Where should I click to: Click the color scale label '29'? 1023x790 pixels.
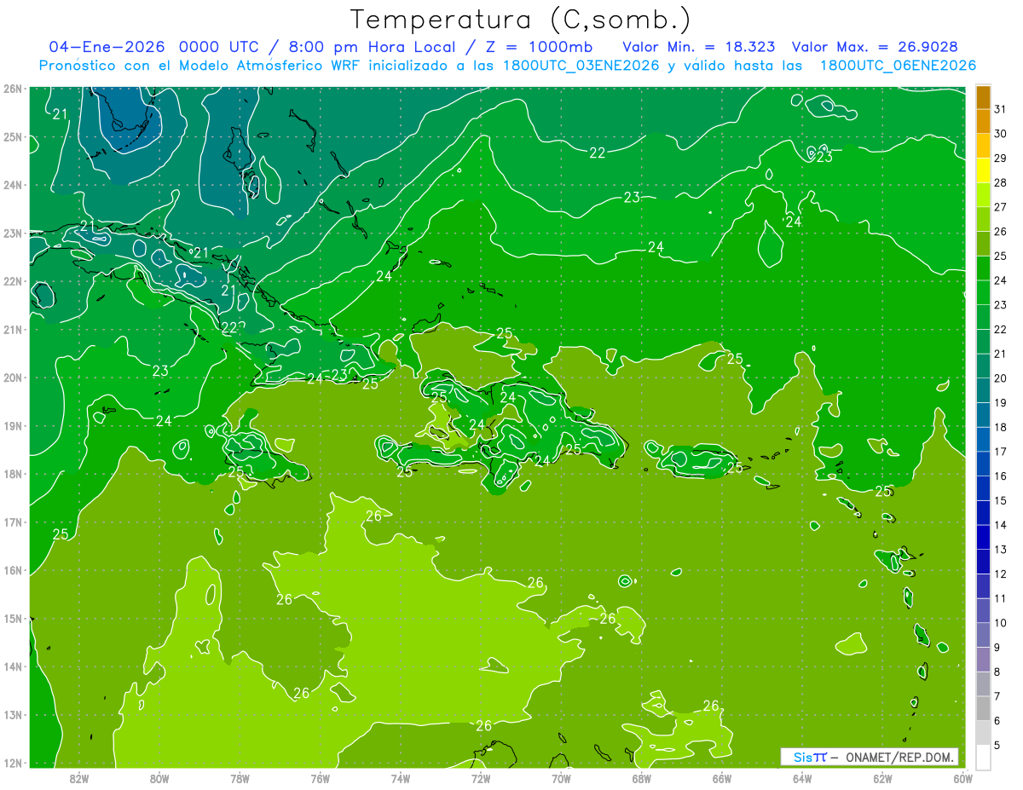coord(1001,158)
